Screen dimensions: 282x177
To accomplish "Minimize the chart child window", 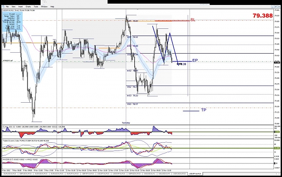I will pos(273,7).
